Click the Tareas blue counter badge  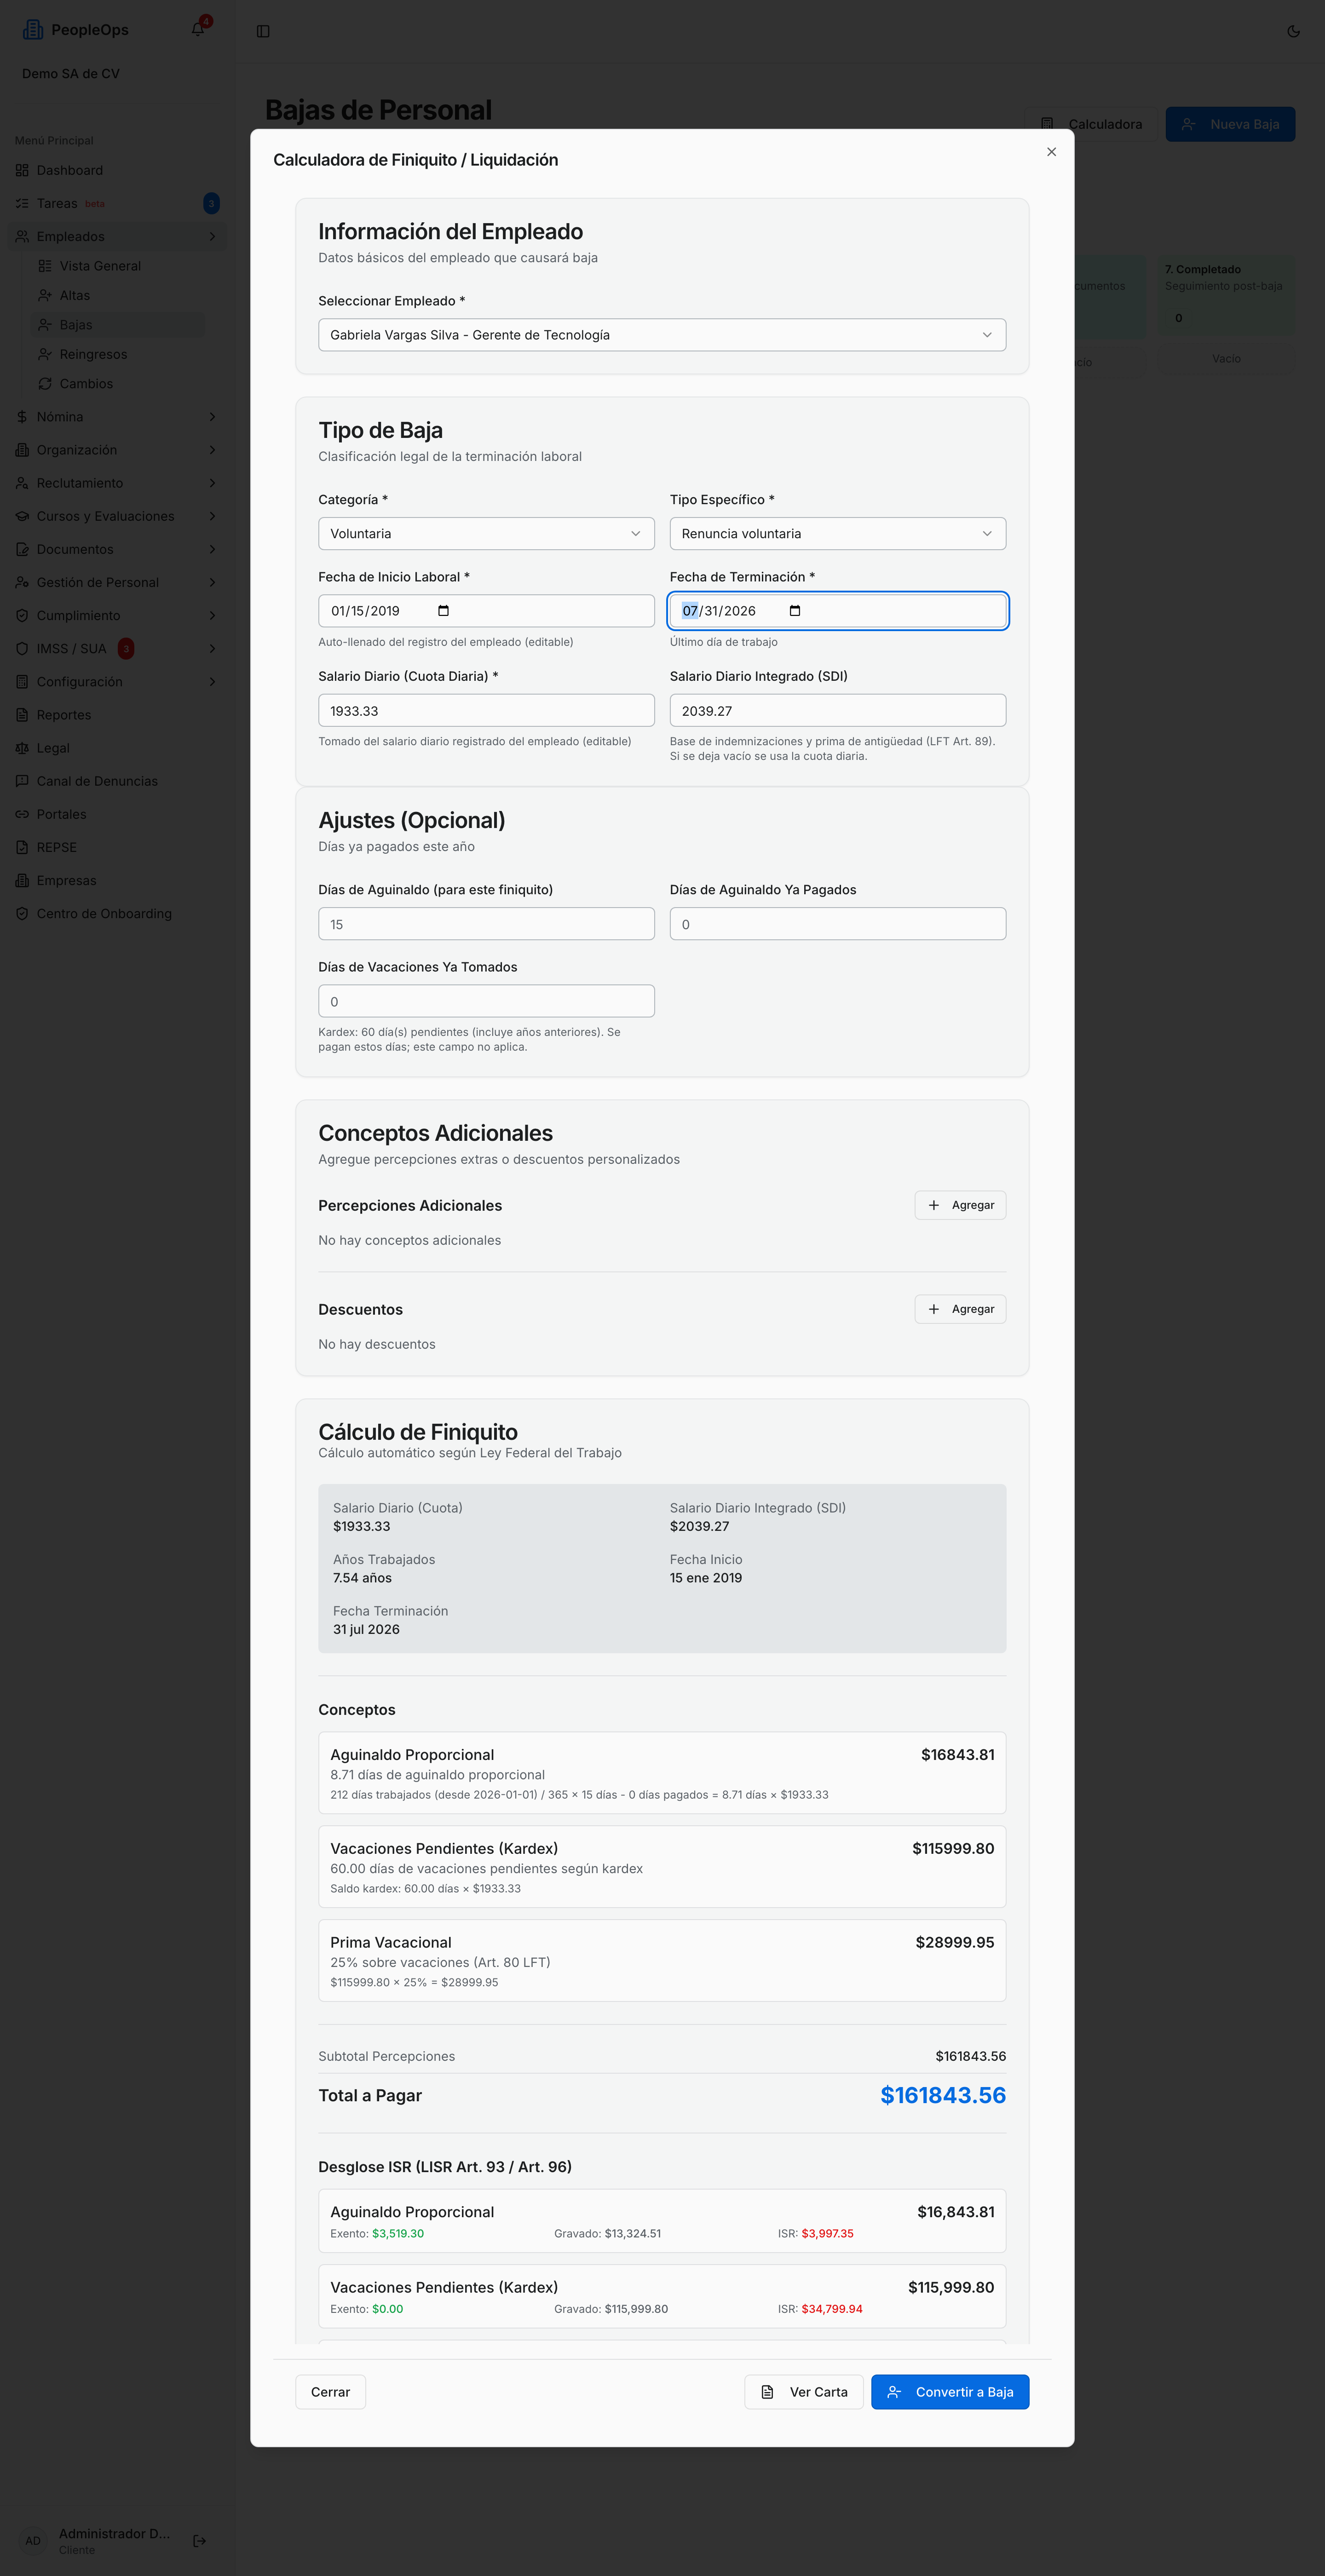coord(211,203)
